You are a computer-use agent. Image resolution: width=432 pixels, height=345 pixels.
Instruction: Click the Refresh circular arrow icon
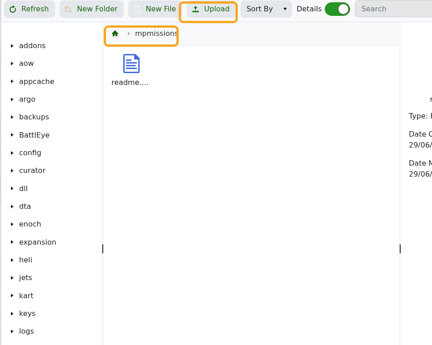(x=13, y=10)
